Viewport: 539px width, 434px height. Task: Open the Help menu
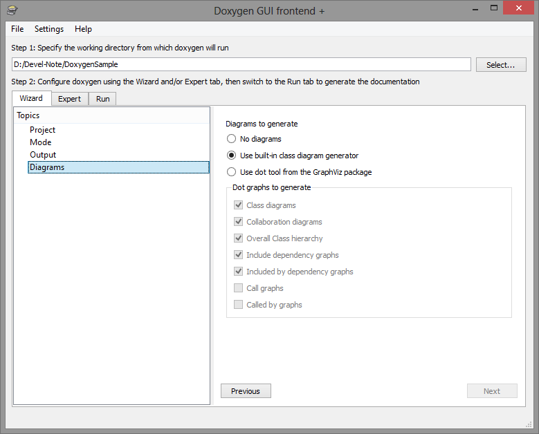(x=83, y=29)
